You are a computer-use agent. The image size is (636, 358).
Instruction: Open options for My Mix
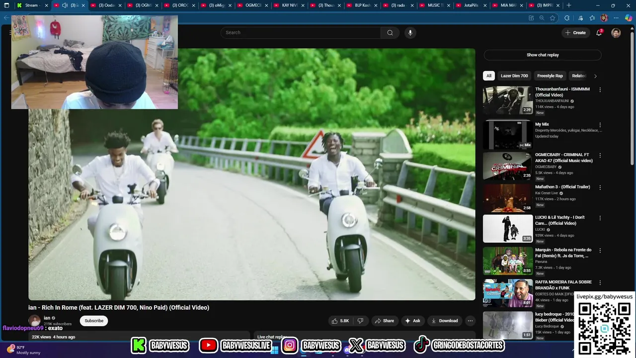[600, 125]
